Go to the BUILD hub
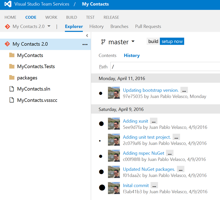Image resolution: width=220 pixels, height=200 pixels. click(x=72, y=17)
